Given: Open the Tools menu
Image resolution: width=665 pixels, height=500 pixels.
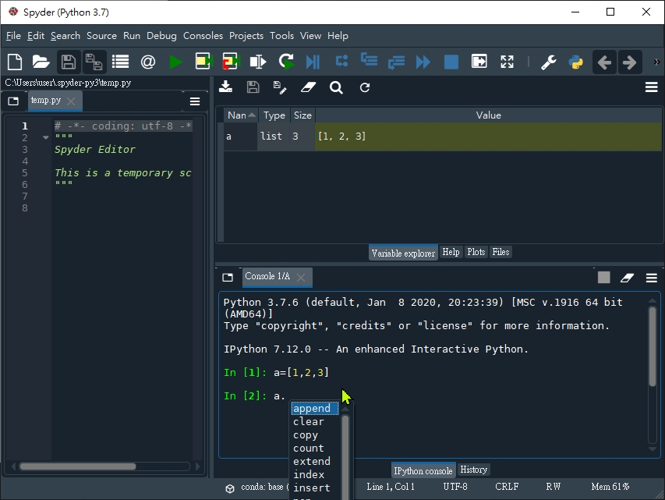Looking at the screenshot, I should point(281,36).
